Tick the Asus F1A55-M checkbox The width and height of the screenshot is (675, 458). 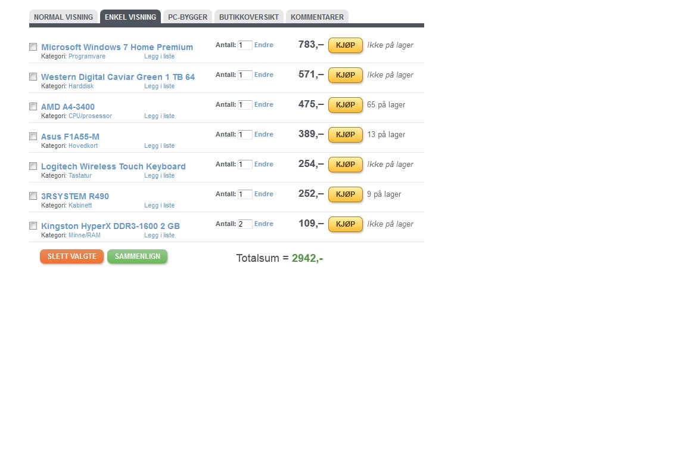(x=33, y=136)
